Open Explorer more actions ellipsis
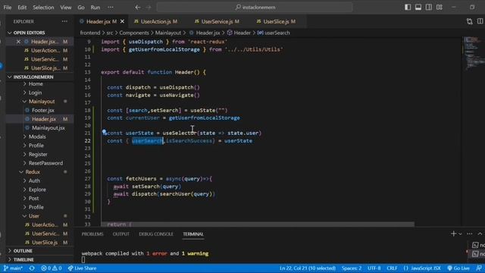This screenshot has height=273, width=485. 64,21
